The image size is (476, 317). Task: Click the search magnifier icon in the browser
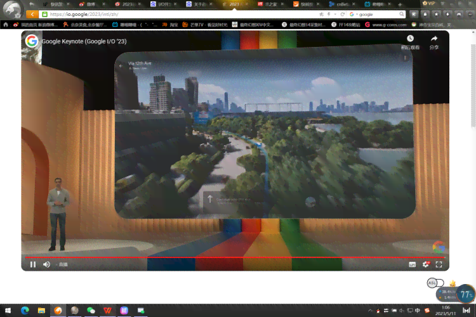[402, 14]
